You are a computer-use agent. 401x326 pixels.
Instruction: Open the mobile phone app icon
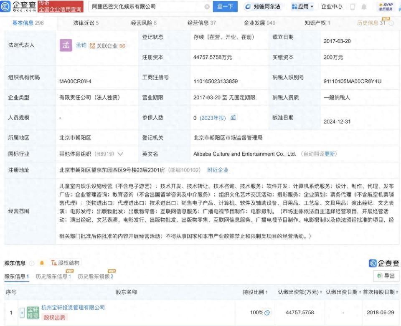(352, 7)
